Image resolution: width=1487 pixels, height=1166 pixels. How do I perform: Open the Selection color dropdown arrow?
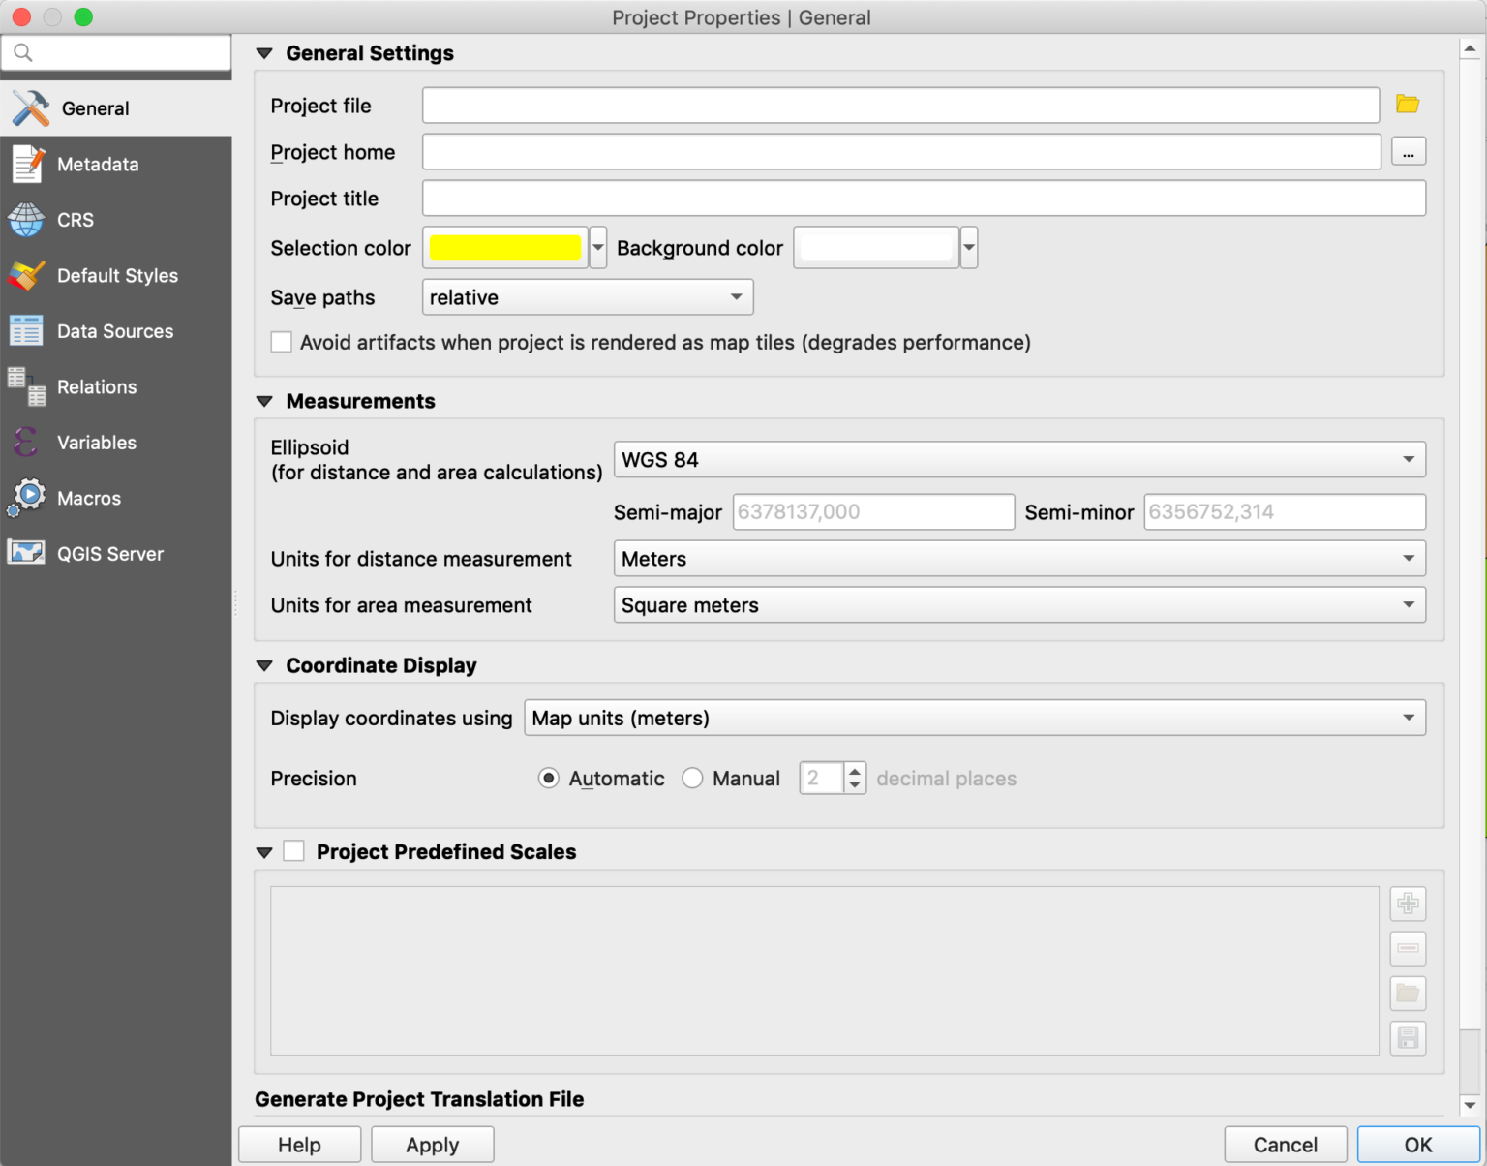[598, 247]
